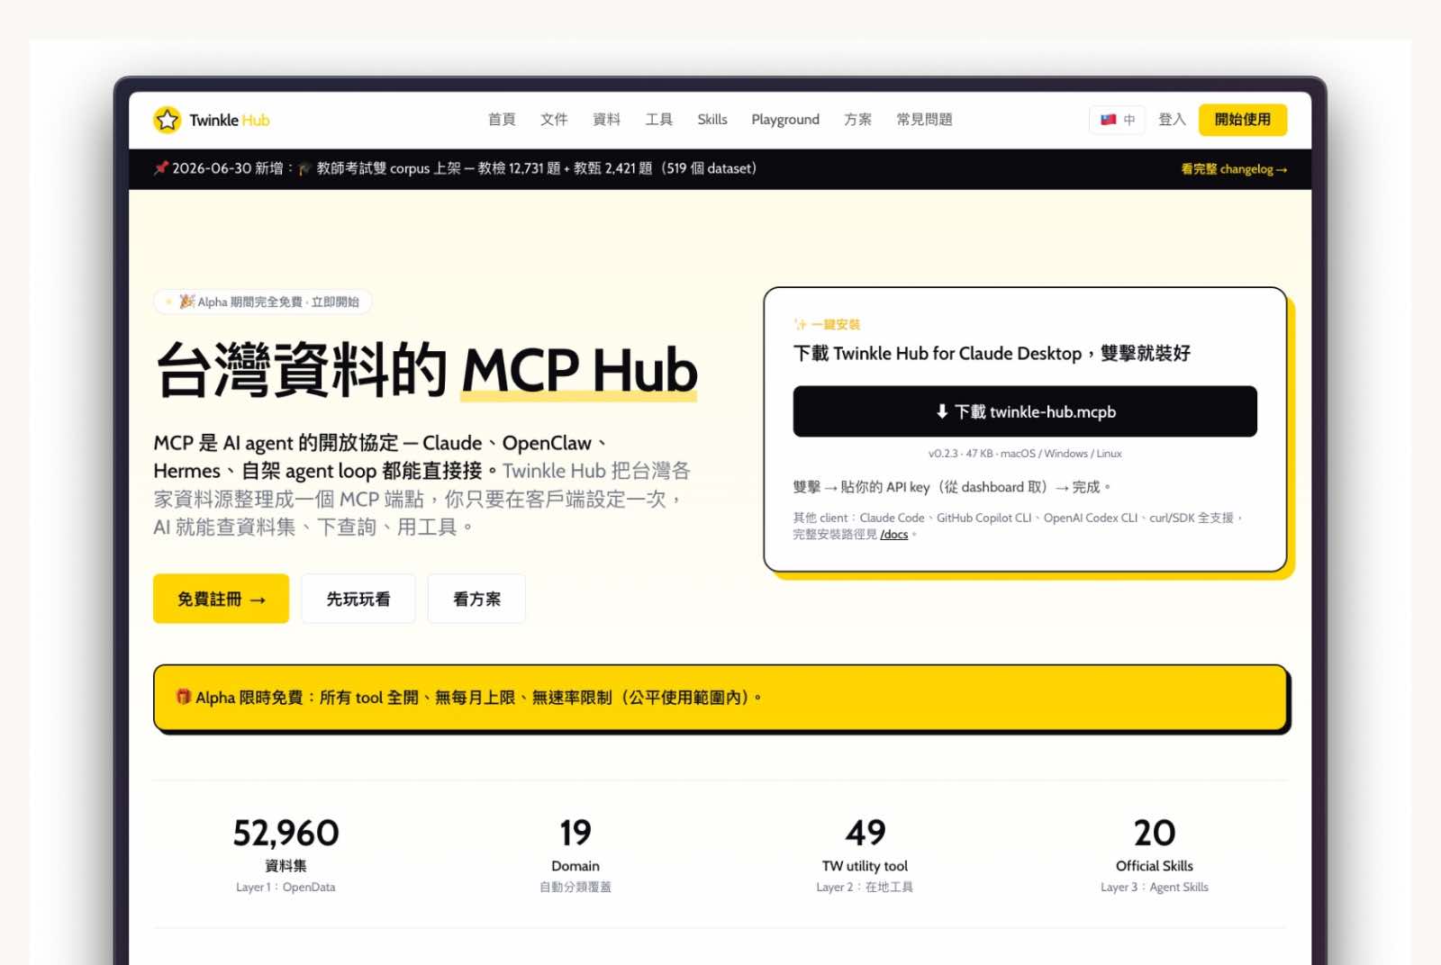Download twinkle-hub.mcpb file
1441x965 pixels.
pyautogui.click(x=1025, y=411)
